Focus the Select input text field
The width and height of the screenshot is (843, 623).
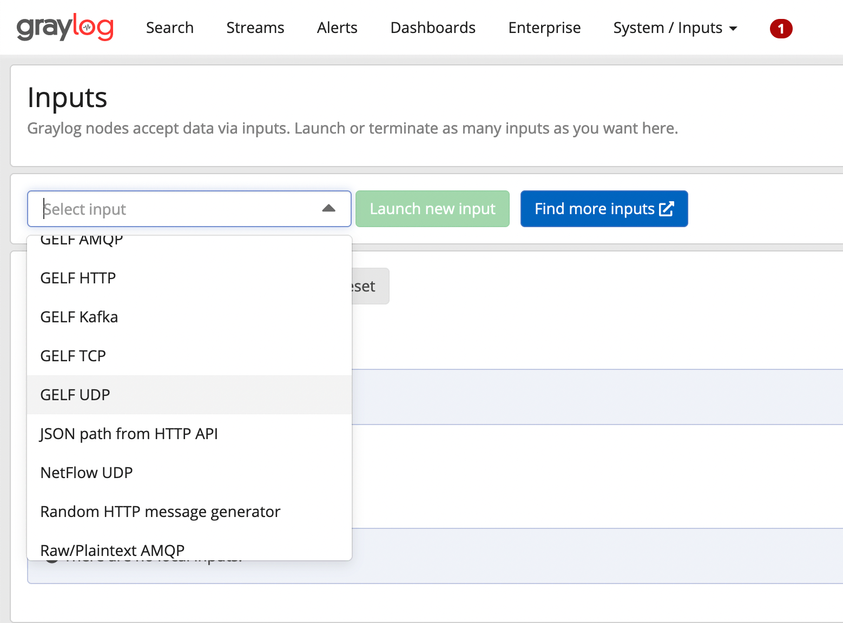tap(173, 209)
